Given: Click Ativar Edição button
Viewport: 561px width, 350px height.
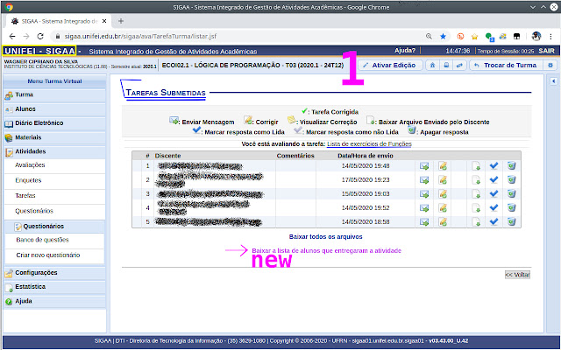Looking at the screenshot, I should pyautogui.click(x=390, y=66).
